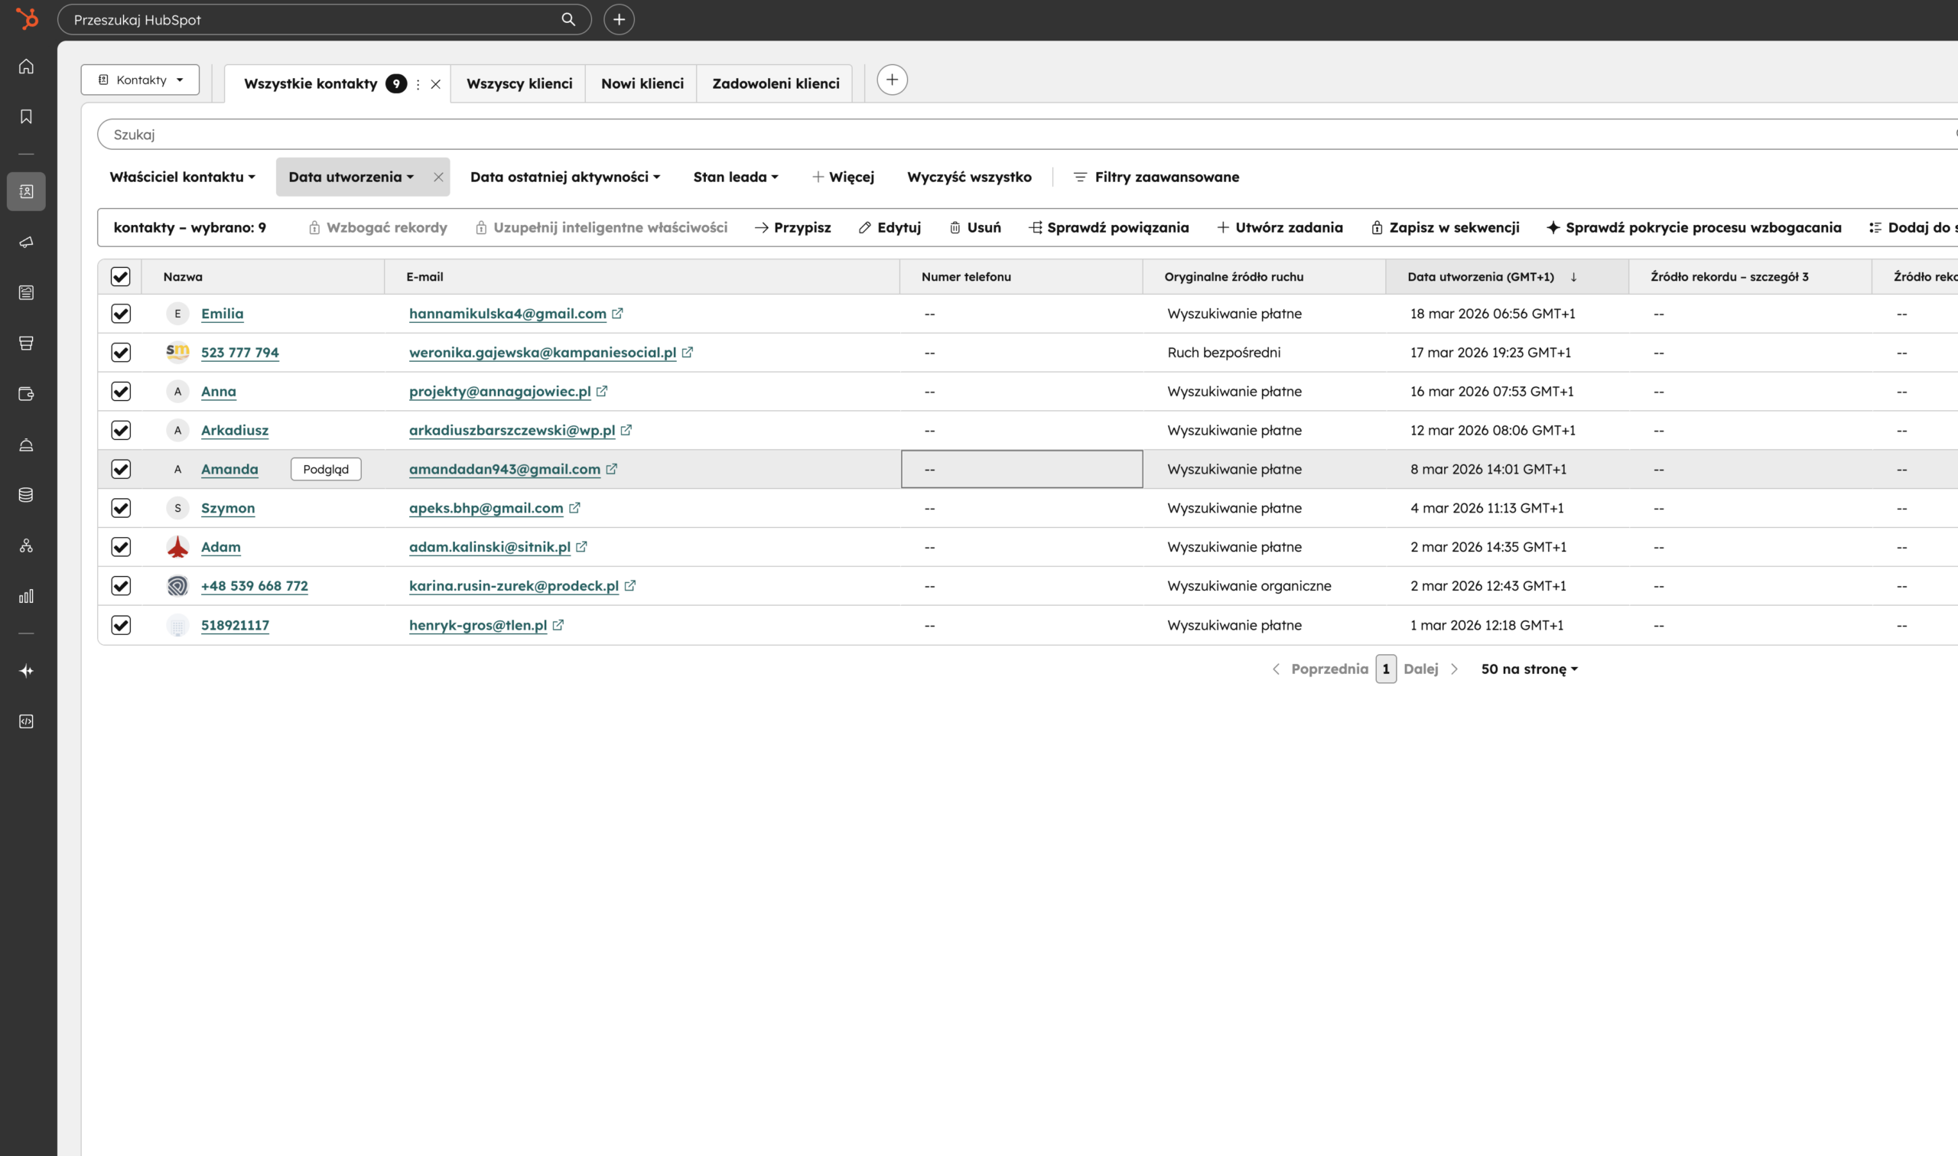Close the Wszystkie kontakty tab
Viewport: 1958px width, 1156px height.
436,84
